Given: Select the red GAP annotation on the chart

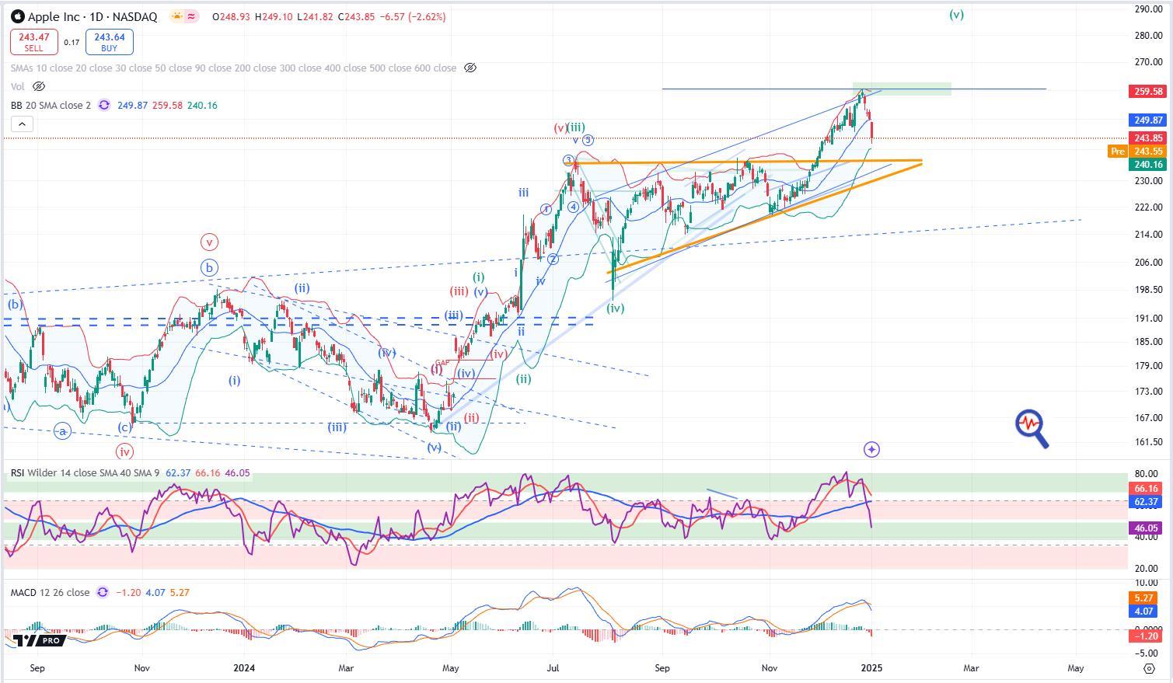Looking at the screenshot, I should click(442, 363).
